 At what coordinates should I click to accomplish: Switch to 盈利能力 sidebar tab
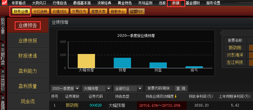(28, 71)
